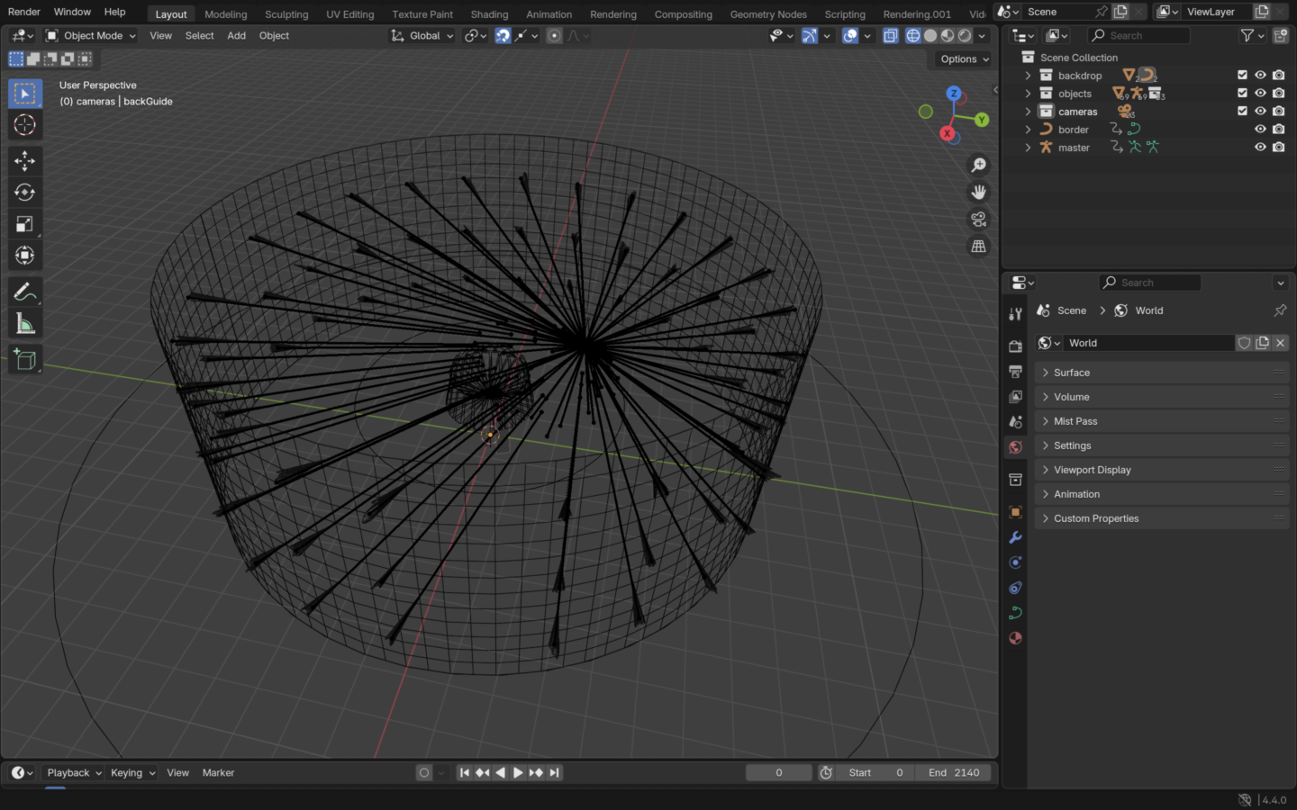
Task: Toggle proportional editing in the header
Action: (554, 36)
